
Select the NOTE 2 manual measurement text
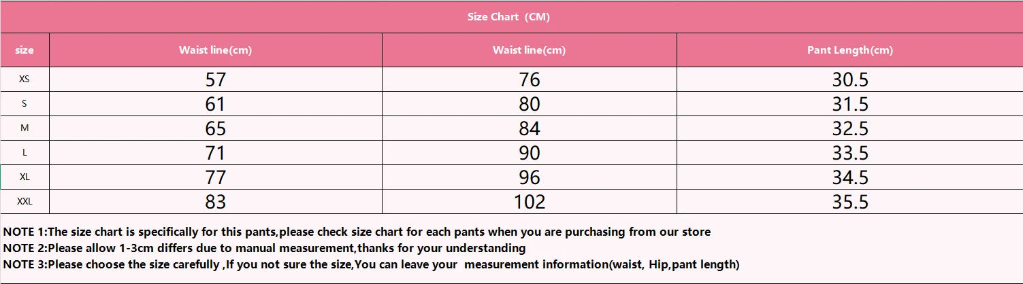264,249
